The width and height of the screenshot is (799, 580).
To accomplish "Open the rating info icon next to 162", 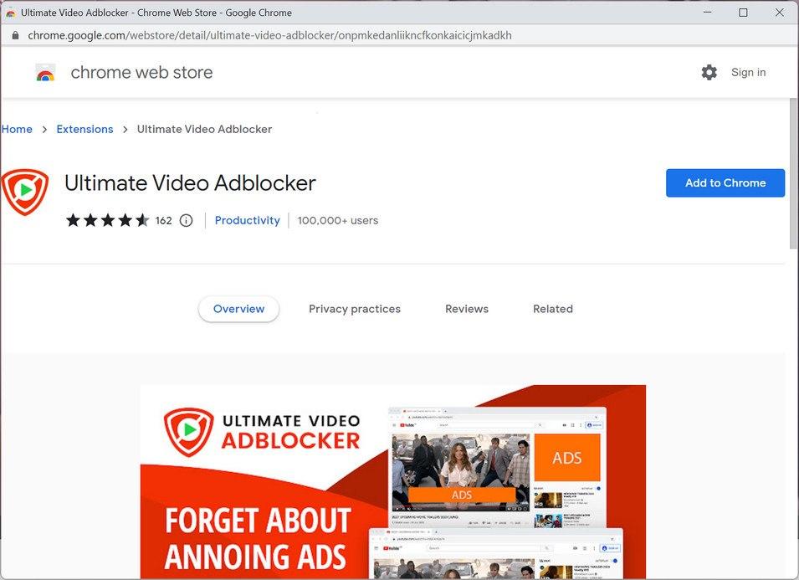I will pyautogui.click(x=187, y=220).
